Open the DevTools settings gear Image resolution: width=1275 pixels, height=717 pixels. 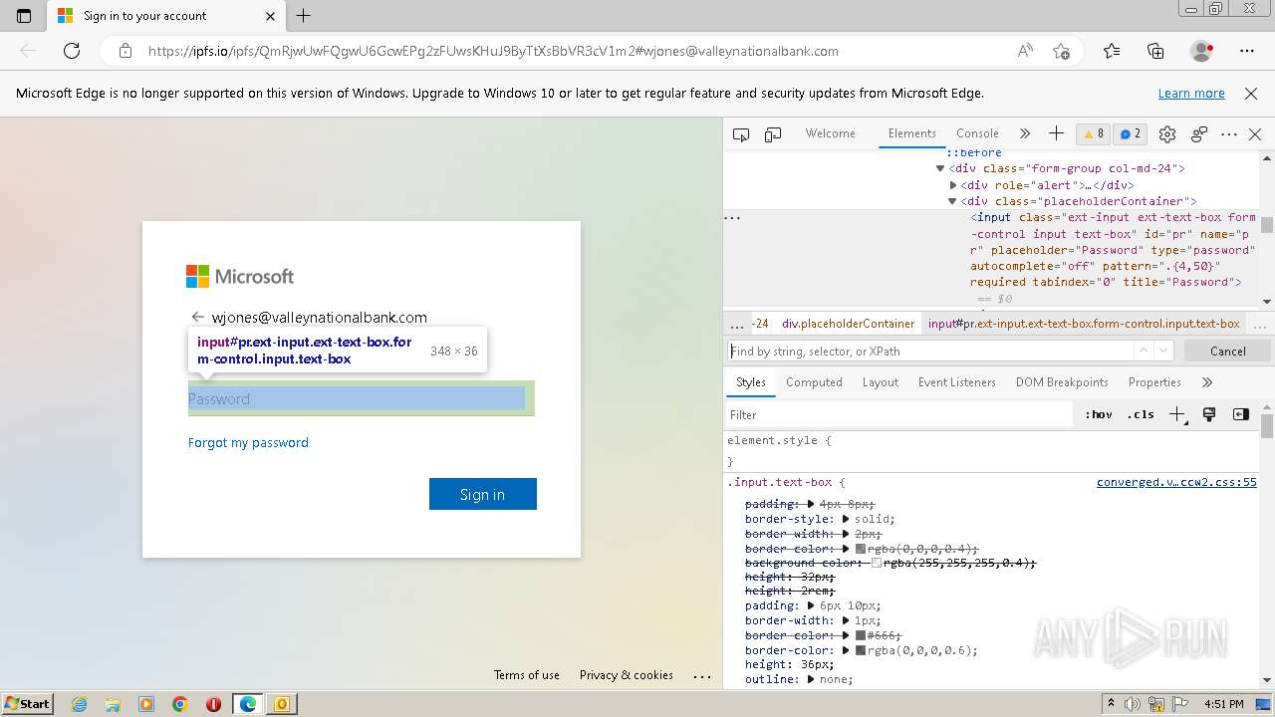click(x=1167, y=134)
